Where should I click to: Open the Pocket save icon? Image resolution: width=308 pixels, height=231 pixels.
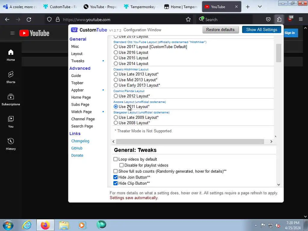pyautogui.click(x=268, y=20)
